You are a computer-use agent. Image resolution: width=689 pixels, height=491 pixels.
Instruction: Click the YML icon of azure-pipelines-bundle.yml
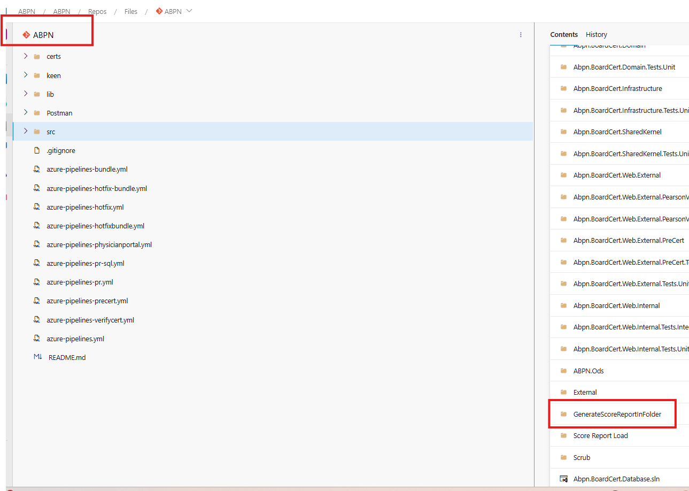tap(37, 170)
